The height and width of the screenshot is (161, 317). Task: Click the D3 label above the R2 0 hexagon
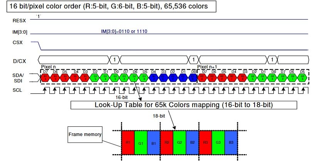pyautogui.click(x=245, y=71)
